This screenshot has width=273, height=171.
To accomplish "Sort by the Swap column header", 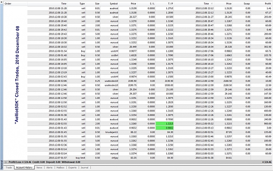I will coord(242,3).
